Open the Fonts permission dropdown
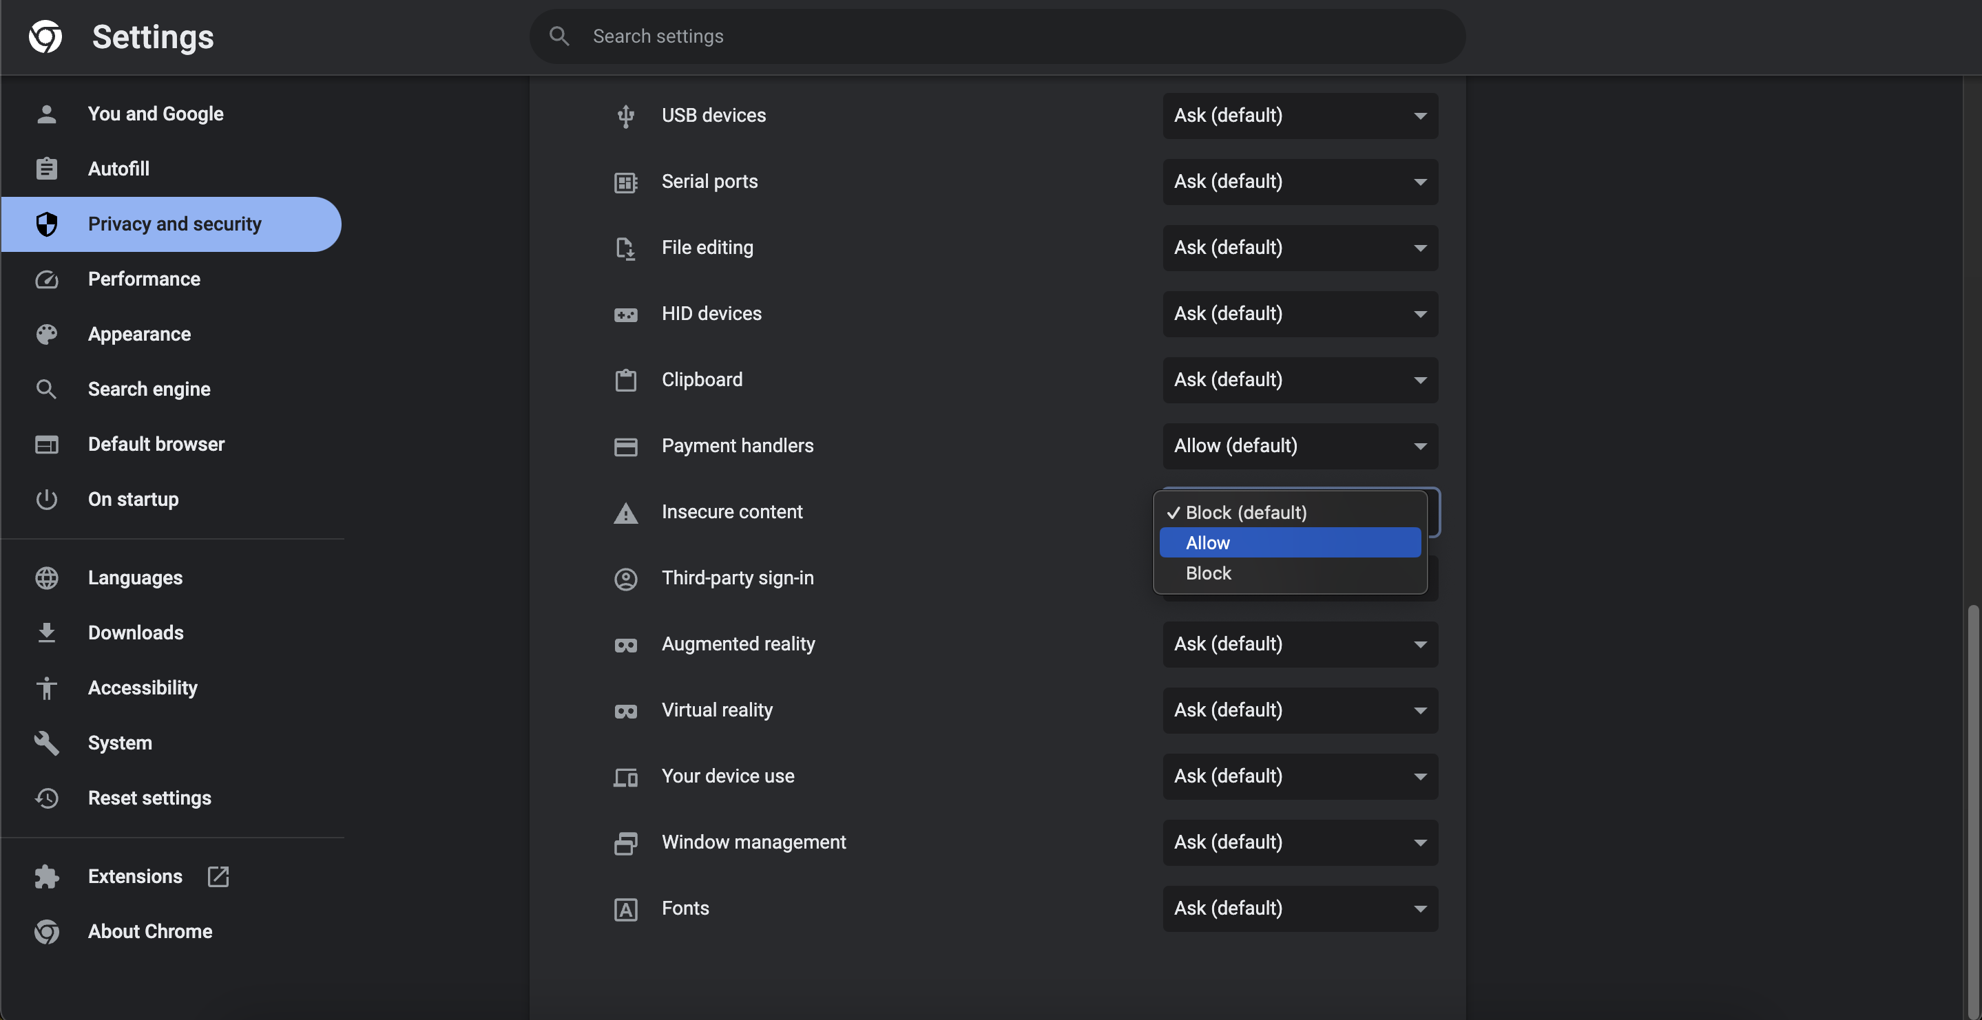The width and height of the screenshot is (1982, 1020). pyautogui.click(x=1300, y=909)
